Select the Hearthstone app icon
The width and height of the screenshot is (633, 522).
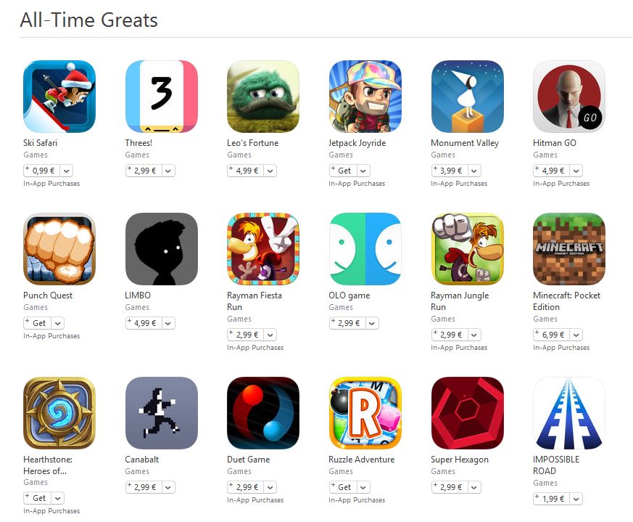(x=59, y=413)
